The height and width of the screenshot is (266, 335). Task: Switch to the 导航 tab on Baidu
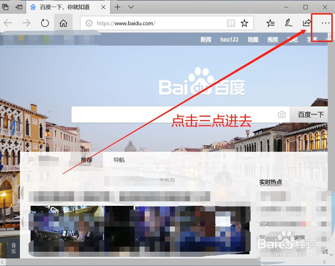tap(120, 160)
